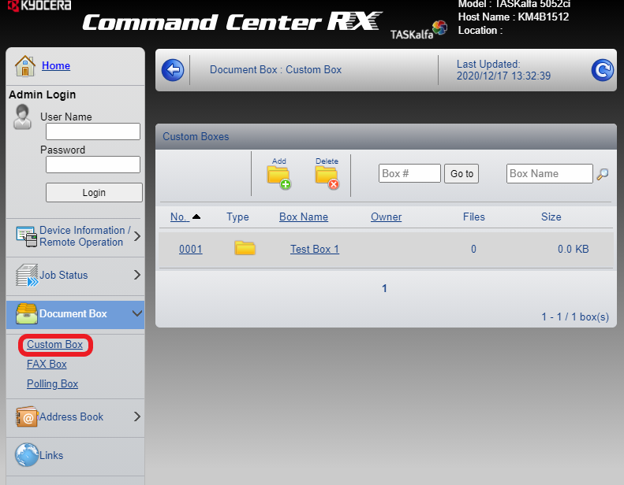
Task: Click the User Name input field
Action: pos(93,131)
